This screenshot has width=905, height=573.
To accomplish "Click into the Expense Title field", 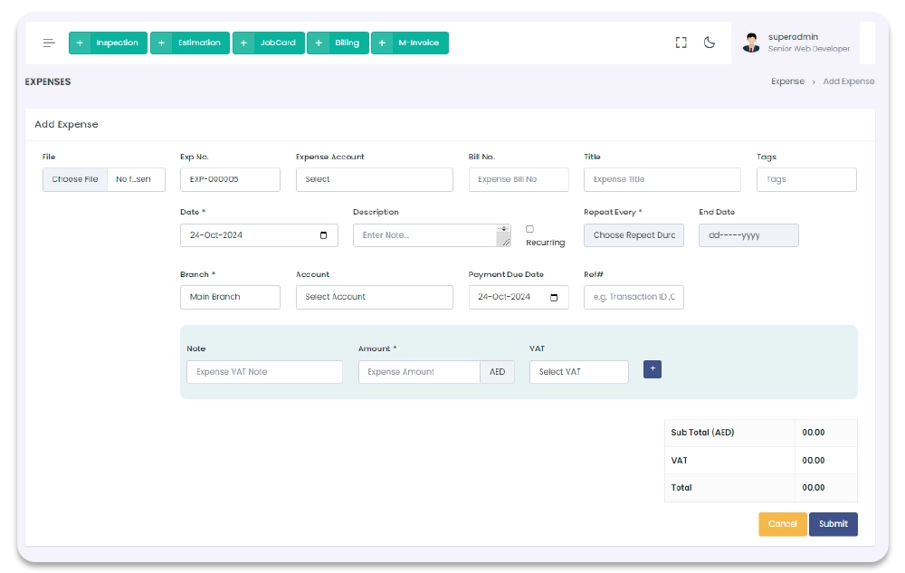I will click(x=662, y=179).
